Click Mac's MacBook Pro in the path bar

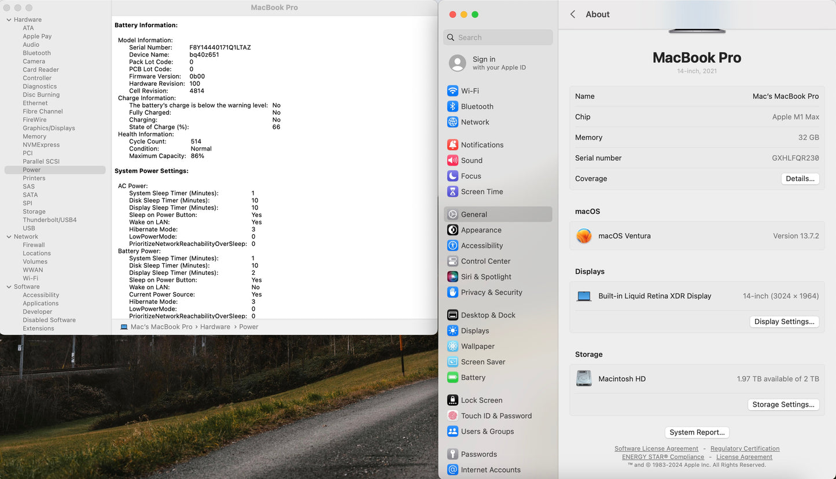(161, 327)
